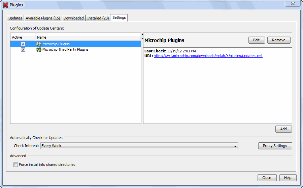
Task: Open the updates.xml URL link
Action: 208,56
